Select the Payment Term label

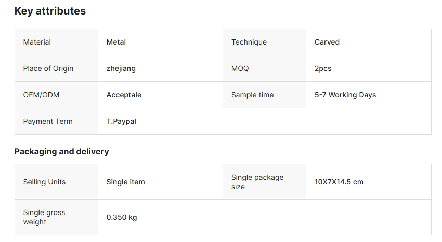click(x=48, y=121)
